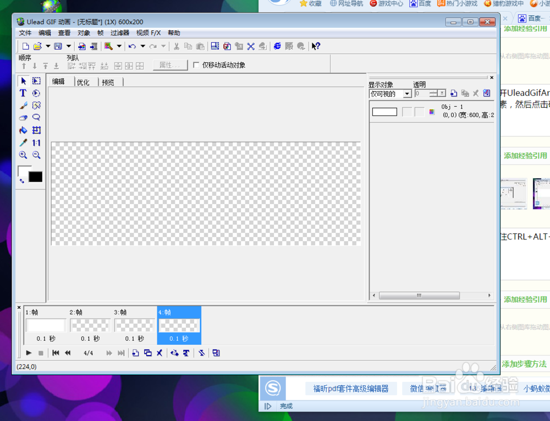This screenshot has width=550, height=421.
Task: Click the Play animation button
Action: pos(29,353)
